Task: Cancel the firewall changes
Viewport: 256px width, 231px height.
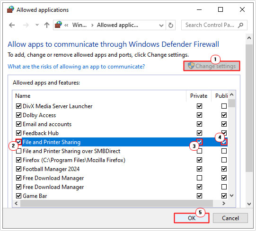Action: point(230,218)
